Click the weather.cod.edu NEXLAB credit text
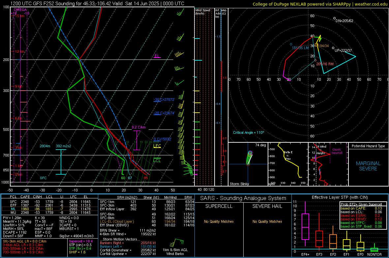389x258 pixels. tap(320, 4)
